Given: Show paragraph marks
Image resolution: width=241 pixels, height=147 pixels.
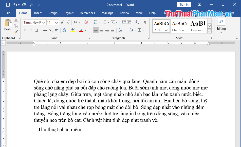Looking at the screenshot, I should 145,22.
